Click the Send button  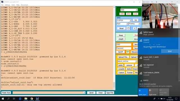91,93
